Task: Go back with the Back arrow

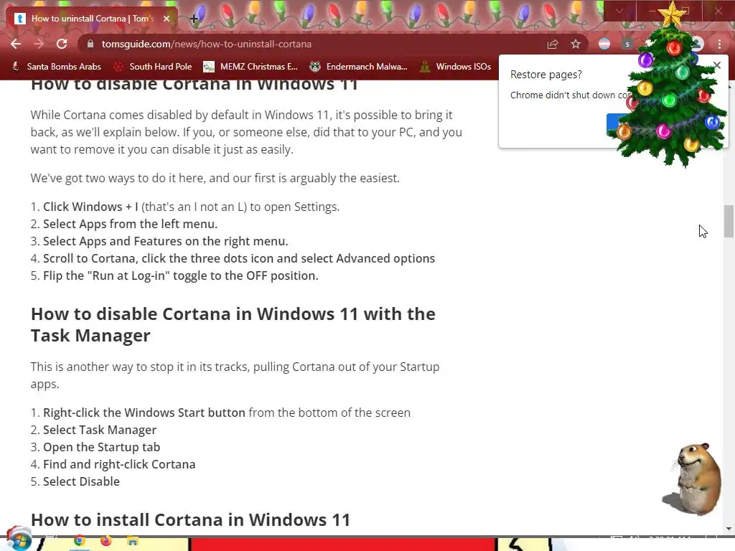Action: 16,44
